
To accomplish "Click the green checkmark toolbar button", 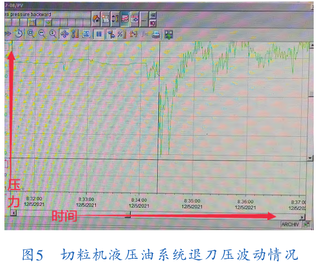I will (48, 23).
